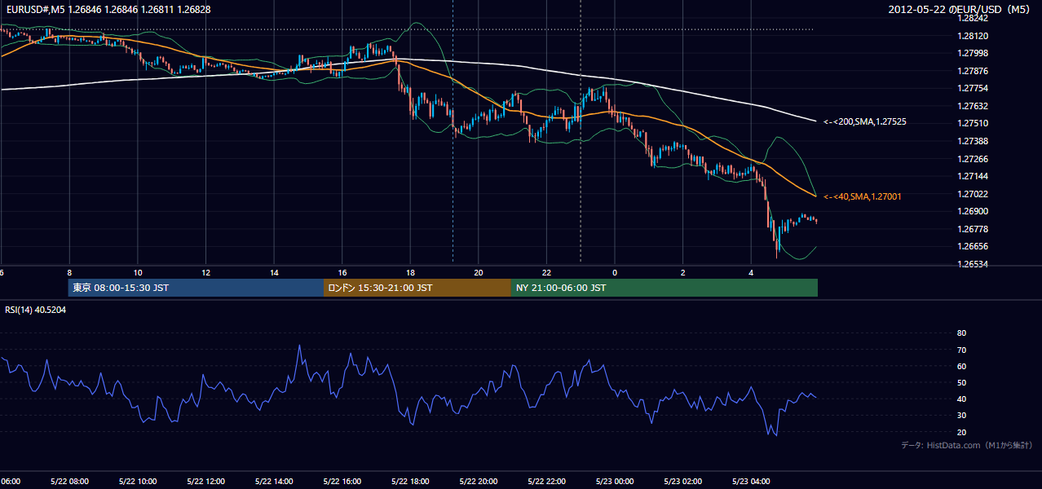Image resolution: width=1042 pixels, height=489 pixels.
Task: Click price axis value 1.26534
Action: 972,264
